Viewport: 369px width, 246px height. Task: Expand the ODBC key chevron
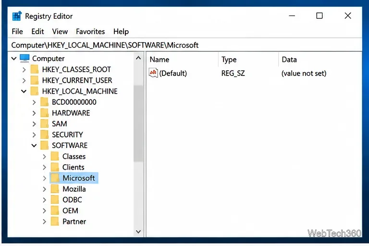point(45,200)
